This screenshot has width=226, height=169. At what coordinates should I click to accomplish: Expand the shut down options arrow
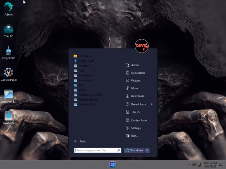coord(147,150)
